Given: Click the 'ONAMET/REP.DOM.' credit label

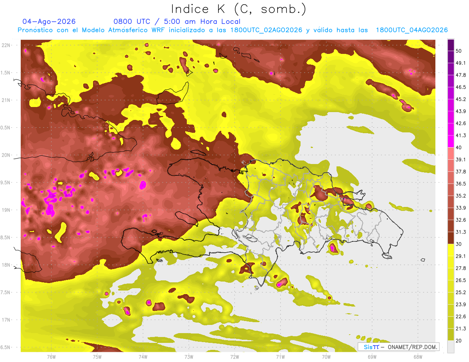Looking at the screenshot, I should coord(412,347).
